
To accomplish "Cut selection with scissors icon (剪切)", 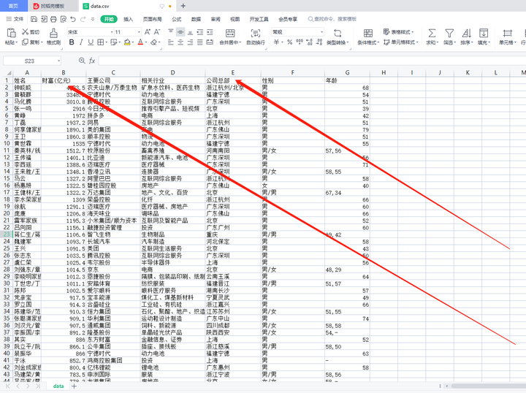I will (x=31, y=32).
